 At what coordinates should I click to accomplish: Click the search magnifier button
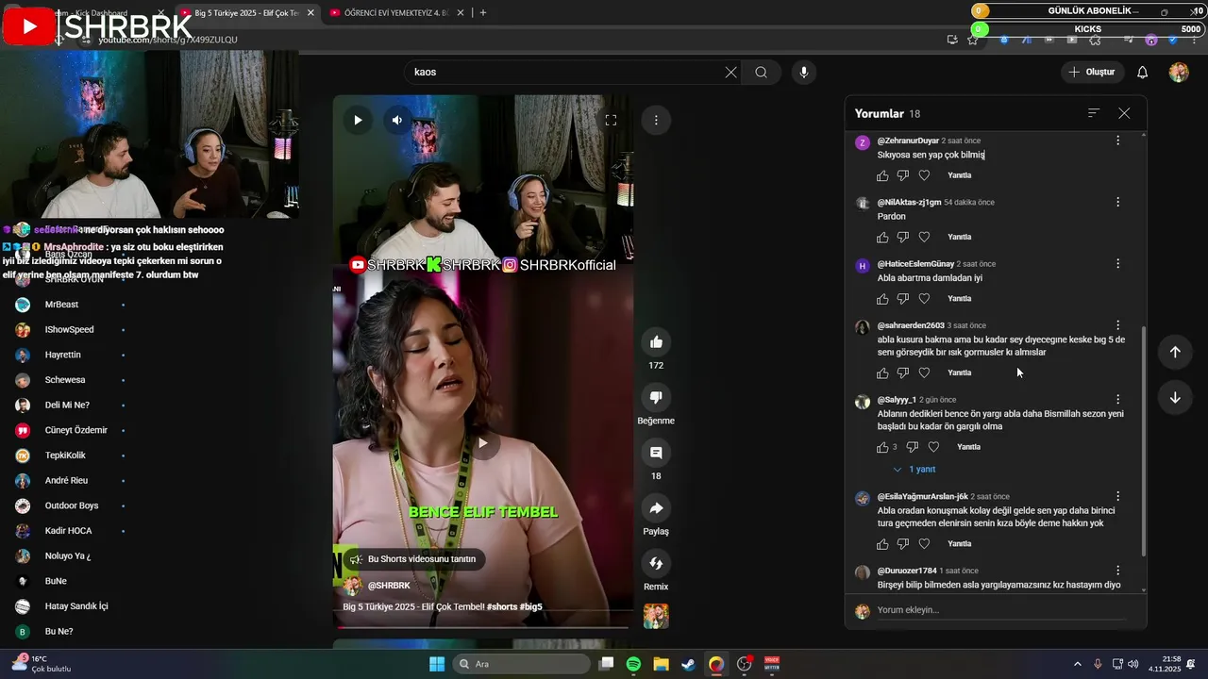[761, 72]
